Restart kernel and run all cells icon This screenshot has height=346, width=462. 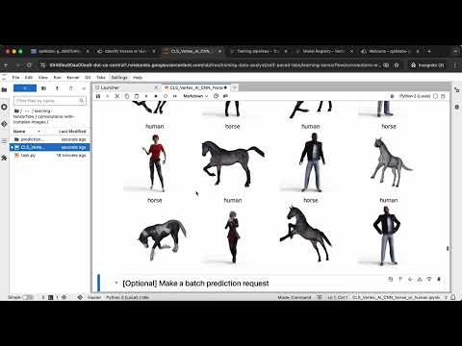click(175, 96)
